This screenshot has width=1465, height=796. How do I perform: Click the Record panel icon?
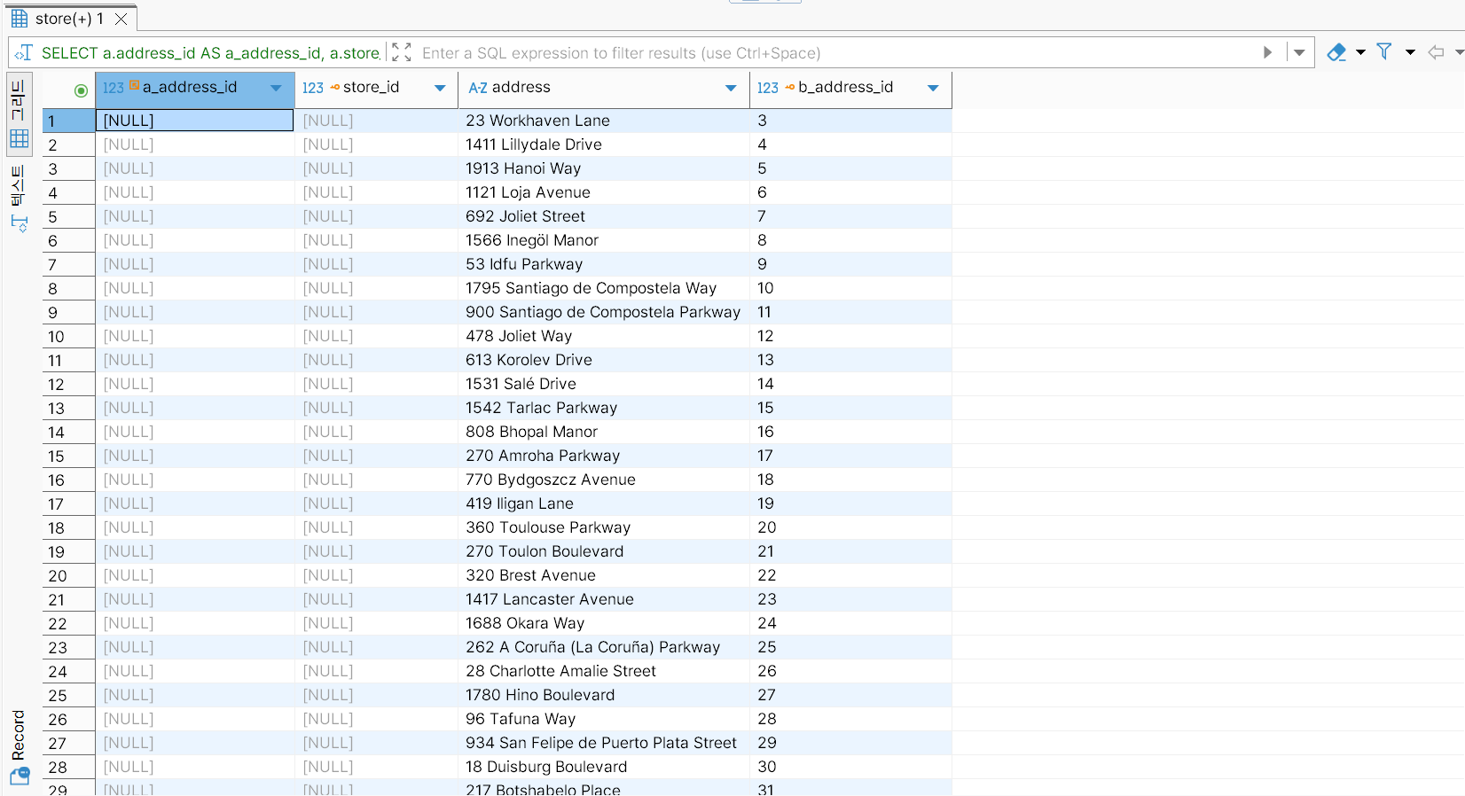[x=19, y=776]
